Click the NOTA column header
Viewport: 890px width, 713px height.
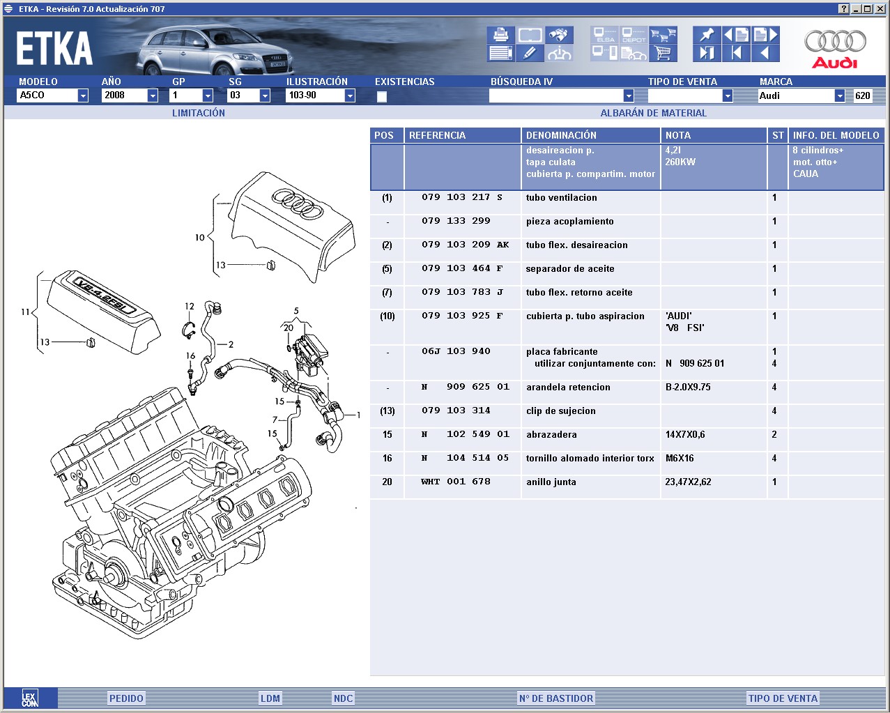coord(714,135)
